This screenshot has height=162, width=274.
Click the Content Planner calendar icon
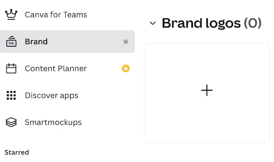pos(11,68)
